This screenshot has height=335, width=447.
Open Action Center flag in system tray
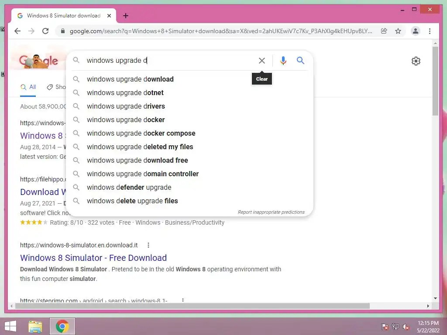pos(385,327)
